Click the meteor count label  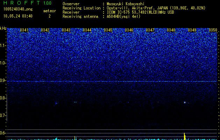click(x=50, y=11)
